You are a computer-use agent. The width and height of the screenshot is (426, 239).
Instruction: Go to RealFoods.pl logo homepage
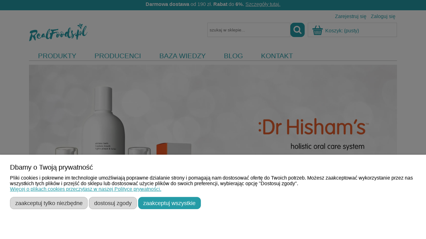(58, 32)
